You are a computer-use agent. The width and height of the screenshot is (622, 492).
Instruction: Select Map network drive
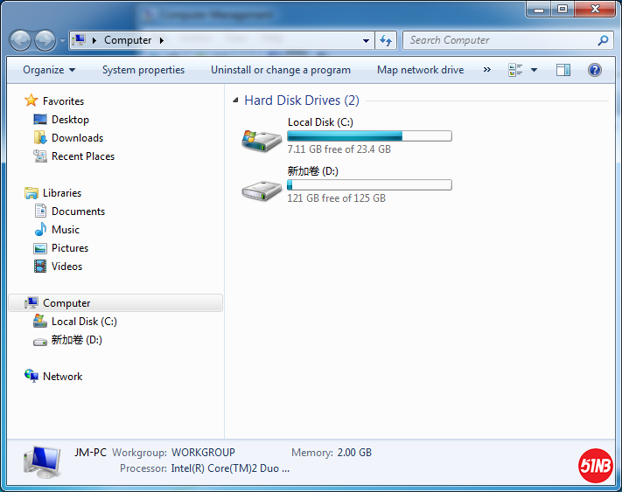coord(420,70)
